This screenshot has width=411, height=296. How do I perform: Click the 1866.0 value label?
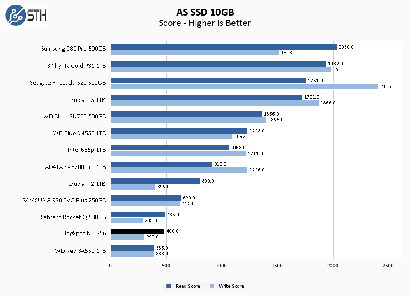328,103
